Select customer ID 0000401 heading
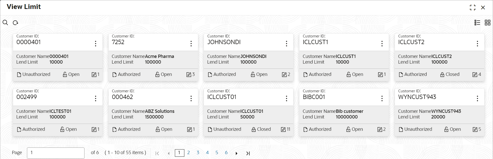Viewport: 493px width, 159px height. tap(29, 42)
